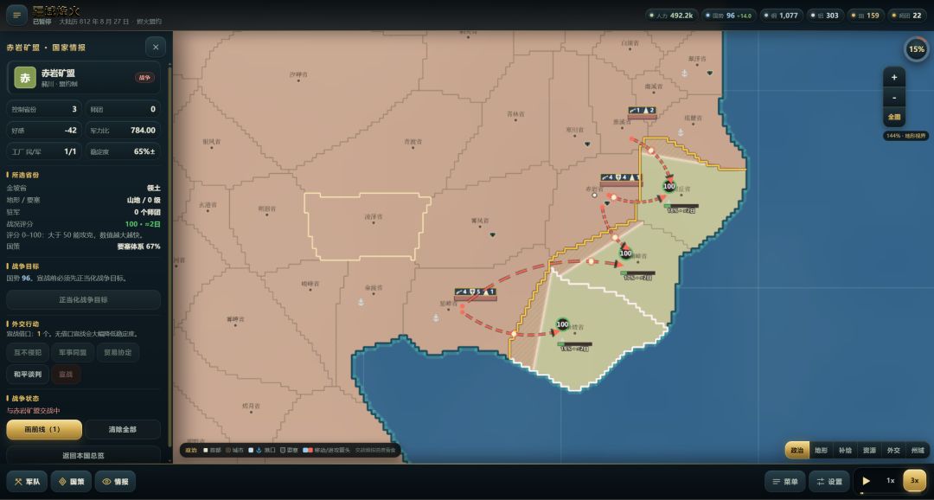Click the green 赤 nation emblem
The height and width of the screenshot is (500, 934).
(x=25, y=78)
